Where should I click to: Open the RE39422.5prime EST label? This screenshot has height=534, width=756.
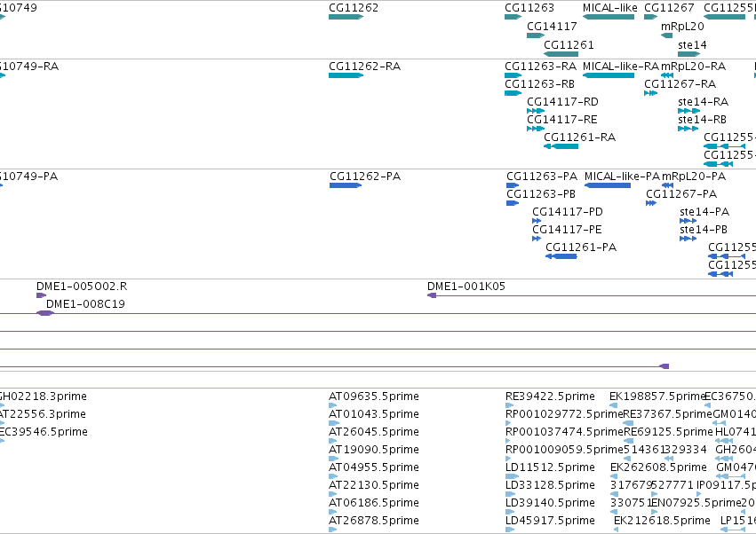pos(550,397)
